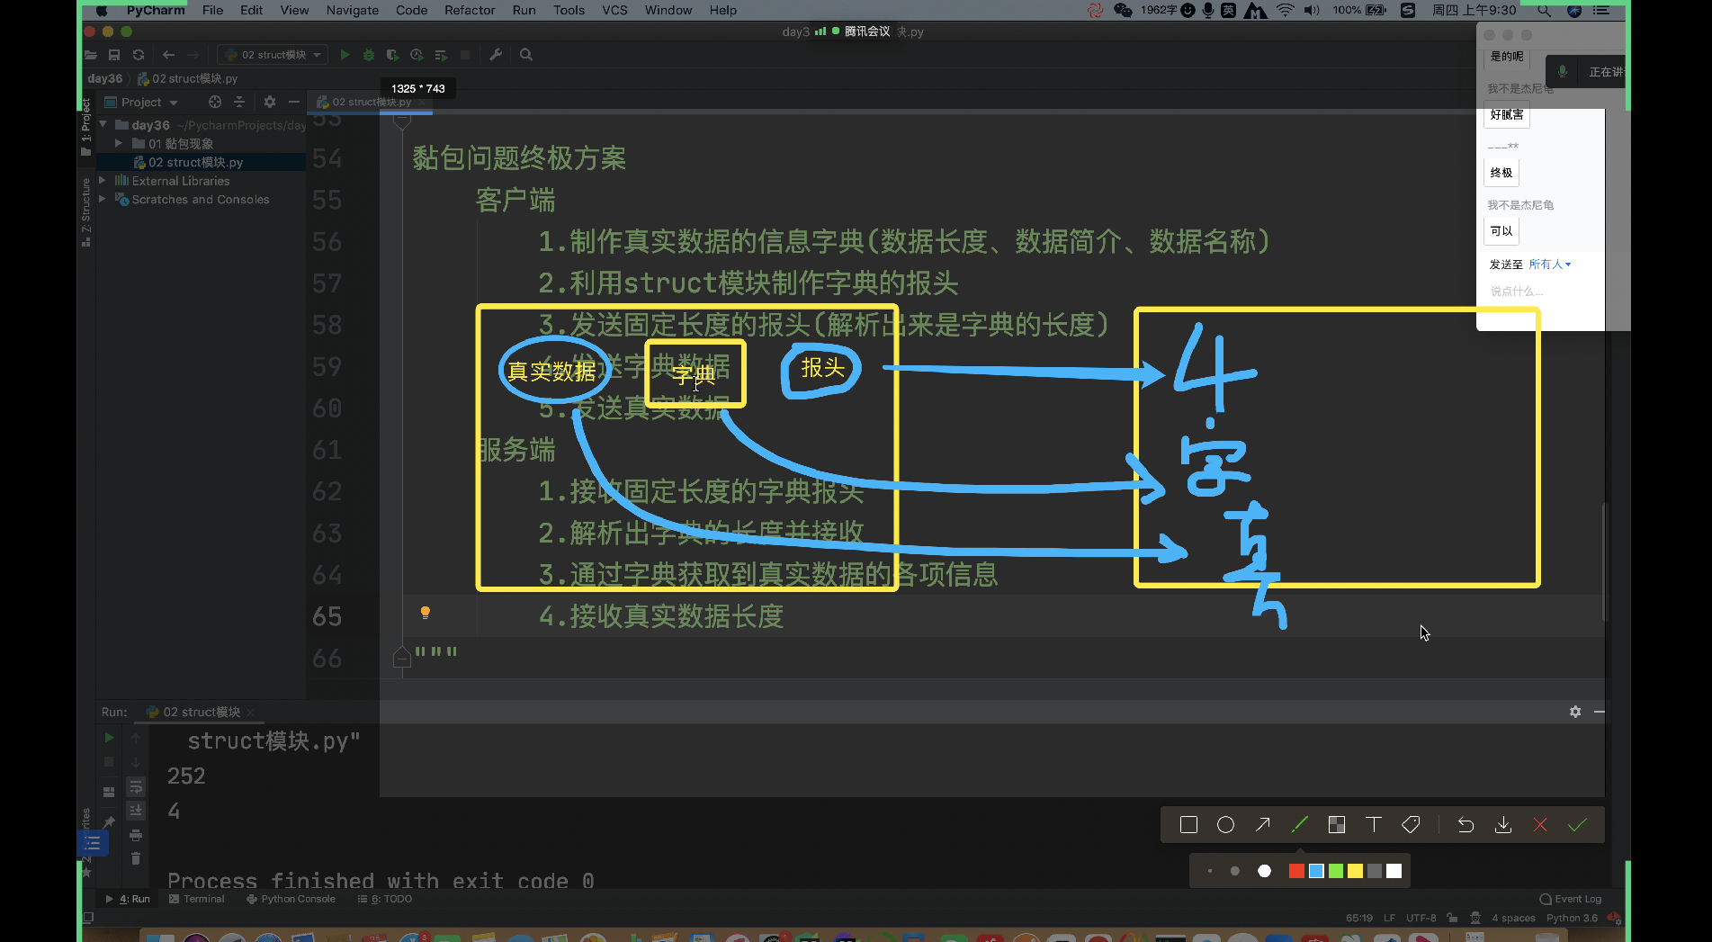Toggle pin tab in Run panel
The width and height of the screenshot is (1712, 942).
[109, 822]
